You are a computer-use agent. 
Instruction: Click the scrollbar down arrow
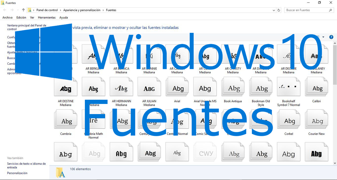click(335, 163)
